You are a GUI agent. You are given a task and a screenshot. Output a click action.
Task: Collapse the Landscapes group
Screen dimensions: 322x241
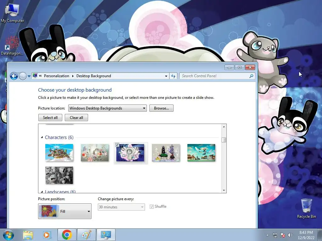pyautogui.click(x=42, y=192)
